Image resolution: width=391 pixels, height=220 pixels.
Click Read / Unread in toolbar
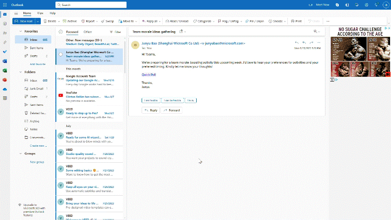[177, 21]
